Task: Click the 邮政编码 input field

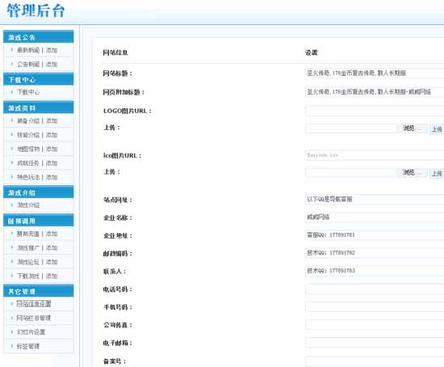Action: coord(375,253)
